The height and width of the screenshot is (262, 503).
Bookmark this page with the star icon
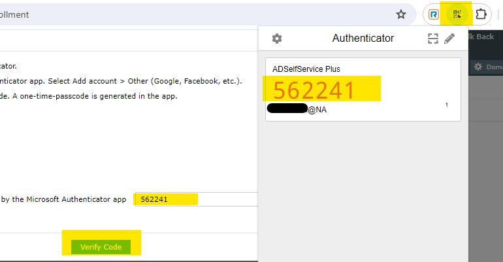click(400, 14)
